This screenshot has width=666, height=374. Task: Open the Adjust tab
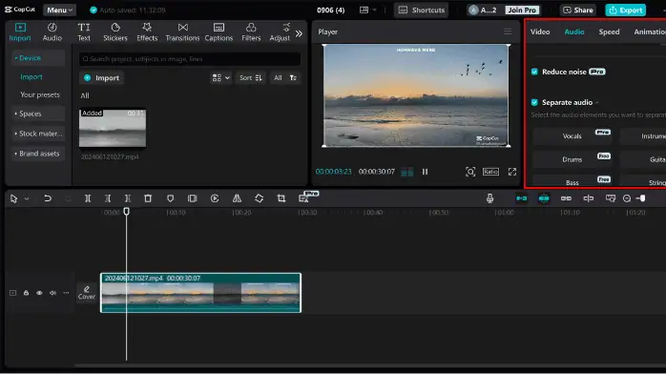tap(280, 31)
